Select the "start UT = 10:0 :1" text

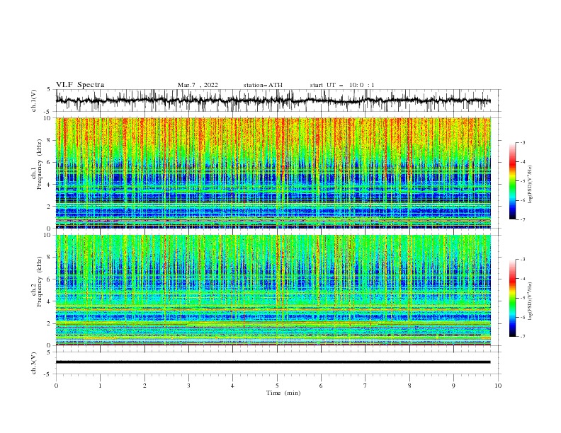[342, 85]
